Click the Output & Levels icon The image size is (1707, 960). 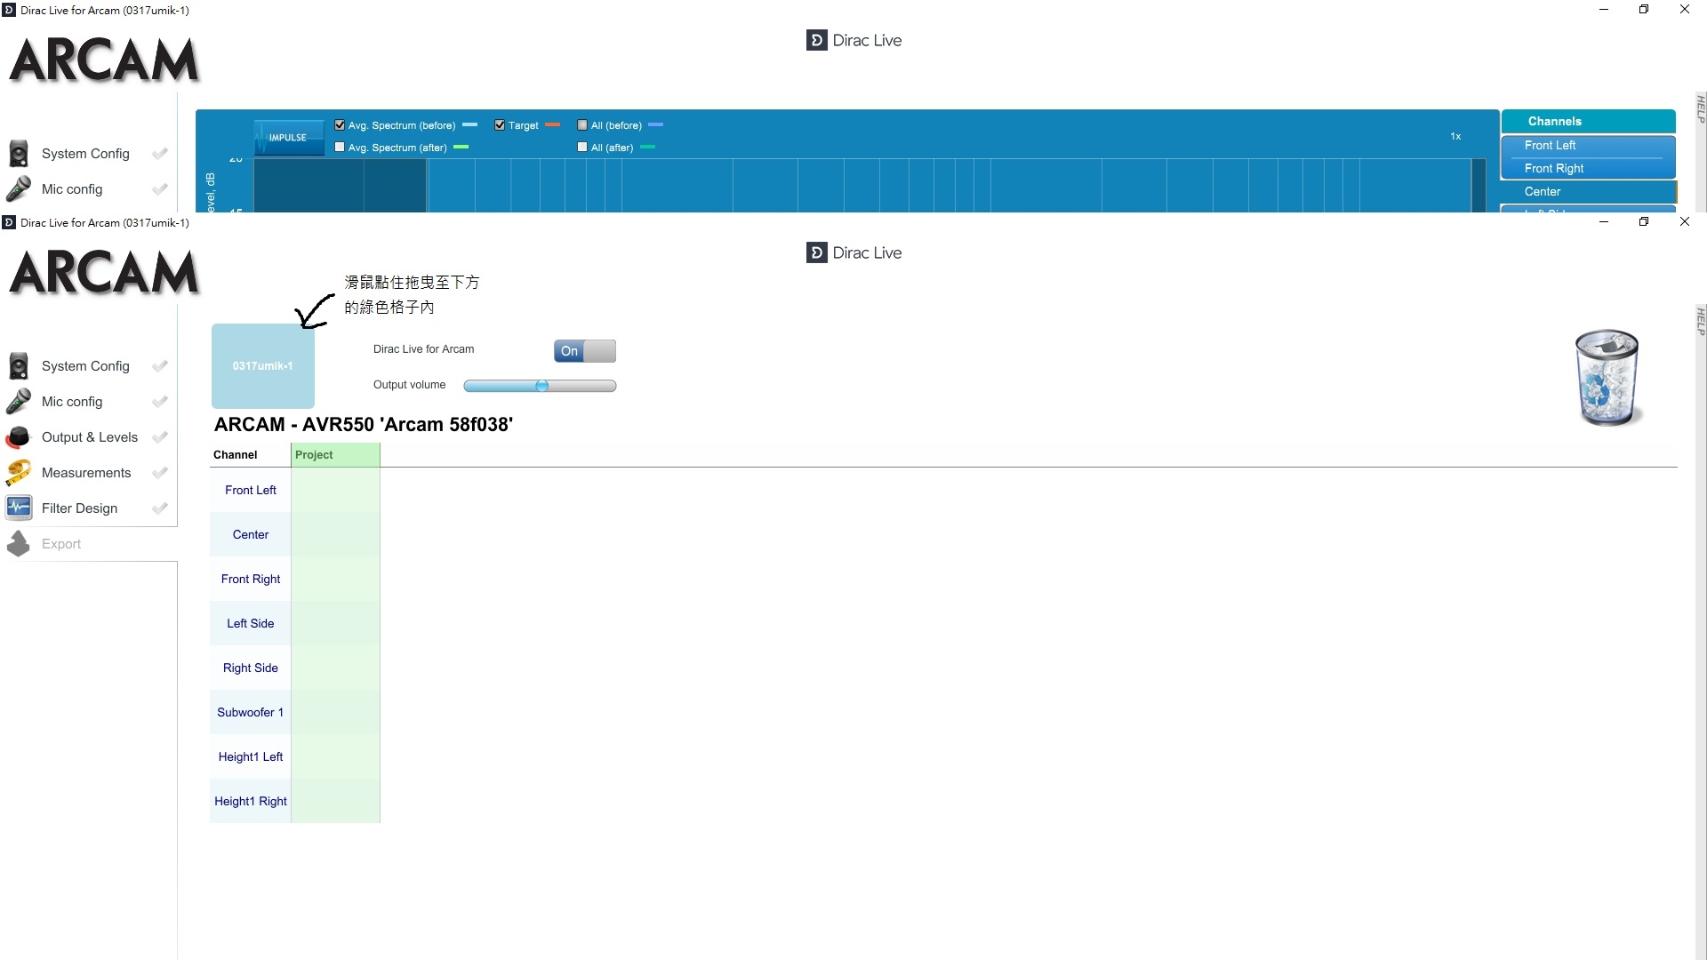tap(19, 437)
